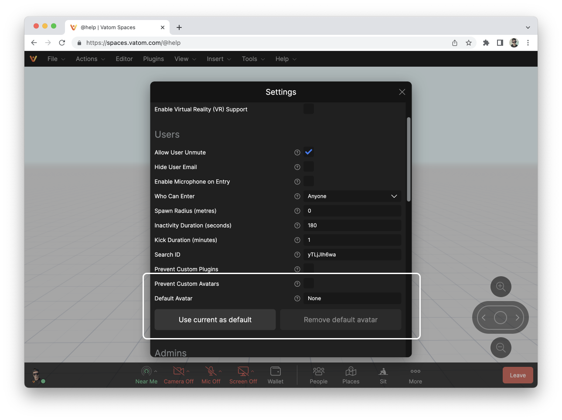Image resolution: width=562 pixels, height=420 pixels.
Task: Expand the File menu
Action: 56,59
